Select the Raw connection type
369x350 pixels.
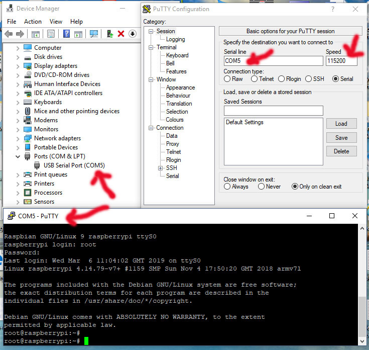pyautogui.click(x=227, y=79)
